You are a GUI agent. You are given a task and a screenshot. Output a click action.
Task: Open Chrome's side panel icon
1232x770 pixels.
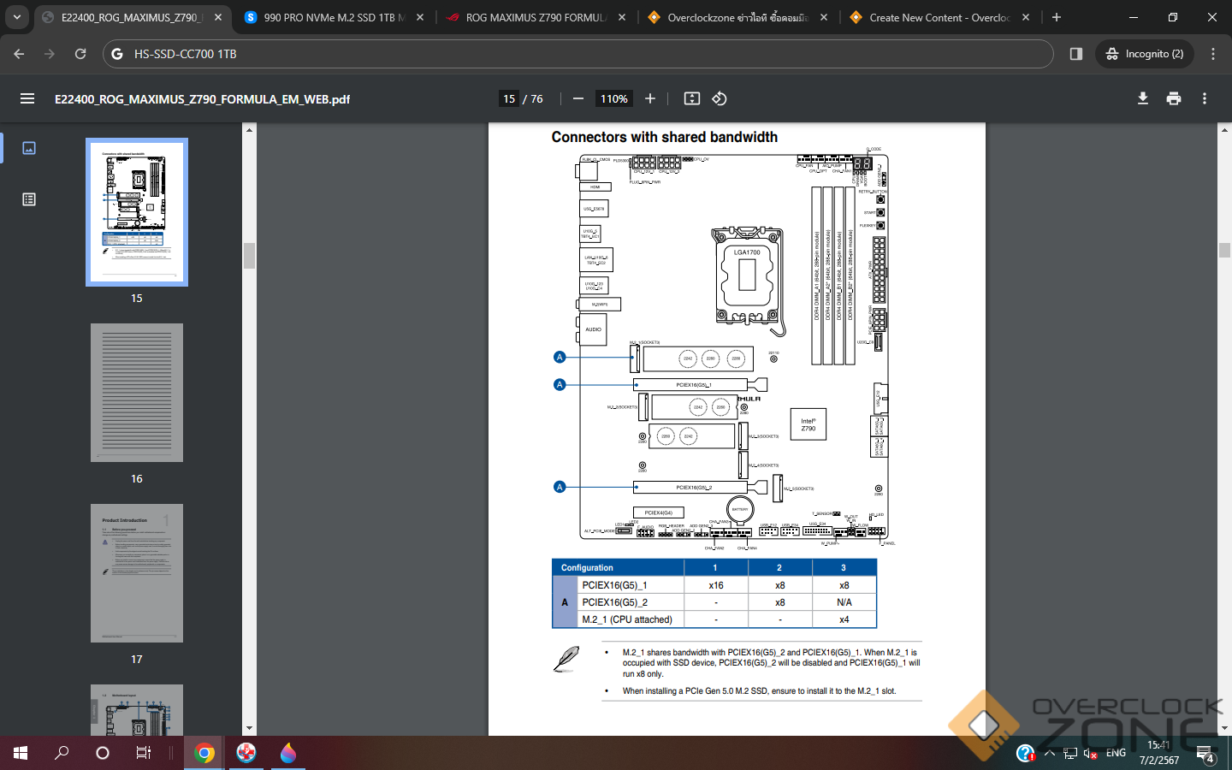point(1076,54)
